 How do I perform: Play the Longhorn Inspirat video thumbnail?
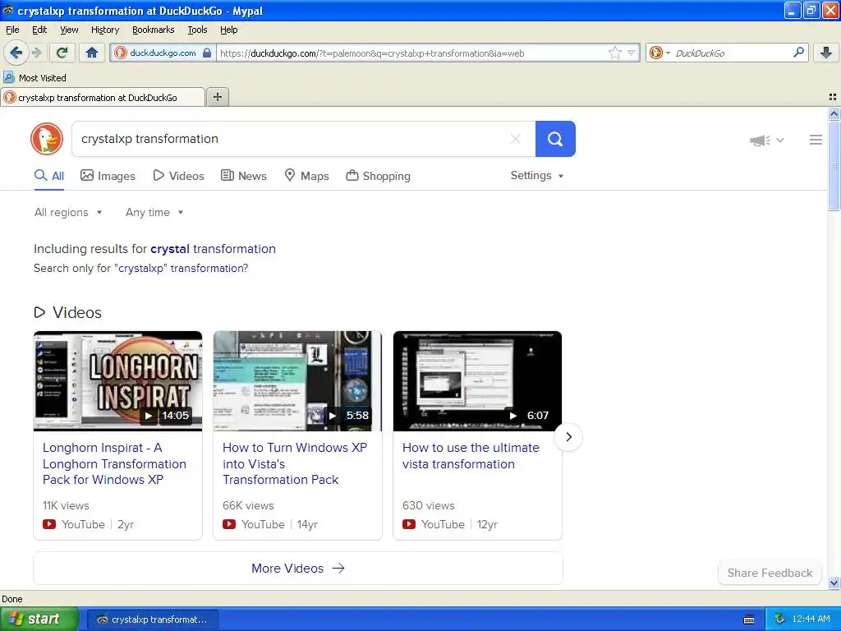[x=118, y=381]
